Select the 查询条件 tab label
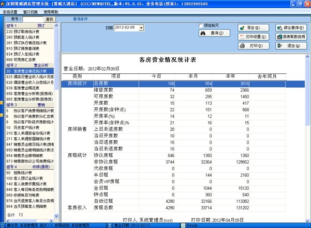311x228 pixels. click(x=80, y=19)
